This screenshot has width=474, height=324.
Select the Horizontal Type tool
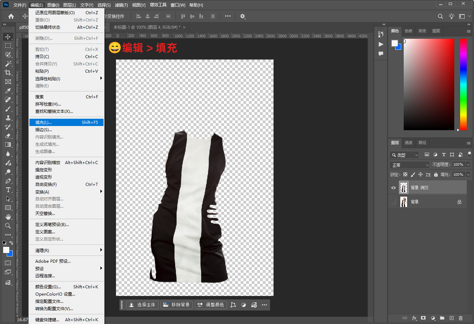pyautogui.click(x=8, y=190)
